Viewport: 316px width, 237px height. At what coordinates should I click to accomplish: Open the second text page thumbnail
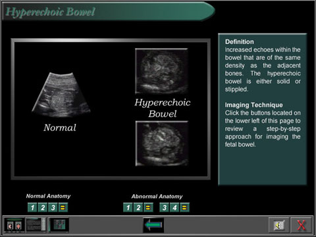(36, 225)
